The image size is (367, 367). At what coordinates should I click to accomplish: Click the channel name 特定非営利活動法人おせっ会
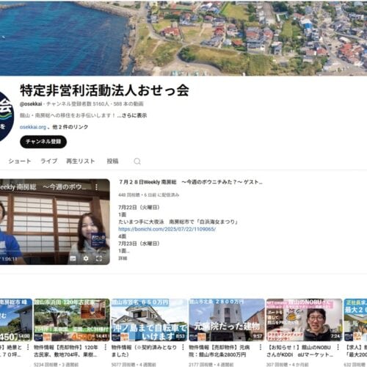(104, 90)
